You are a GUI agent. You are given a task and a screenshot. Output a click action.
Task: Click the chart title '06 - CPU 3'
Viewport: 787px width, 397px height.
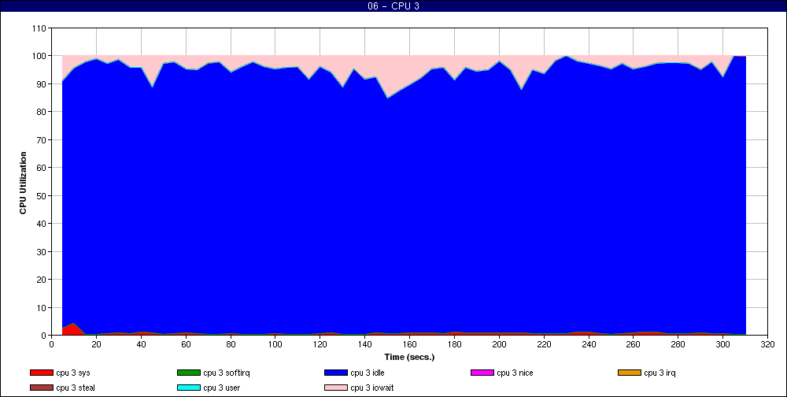point(393,6)
